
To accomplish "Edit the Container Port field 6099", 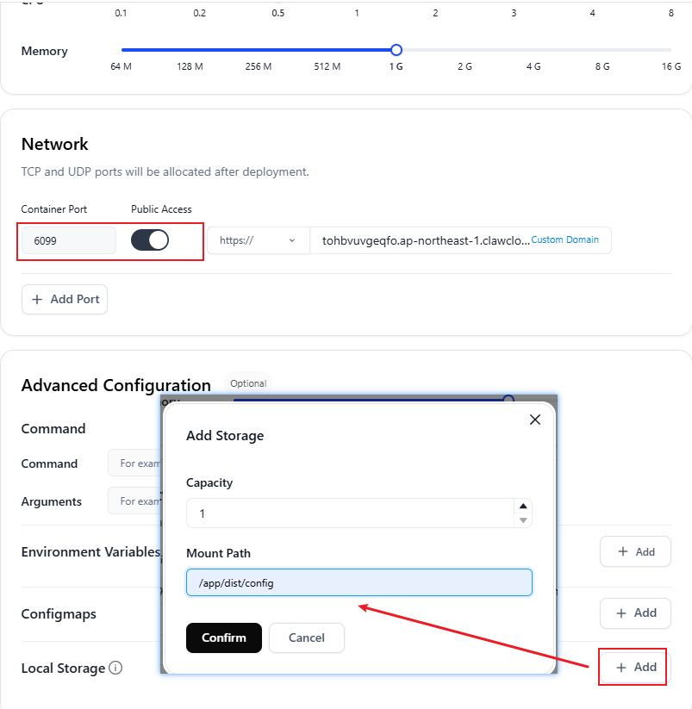I will pos(68,241).
